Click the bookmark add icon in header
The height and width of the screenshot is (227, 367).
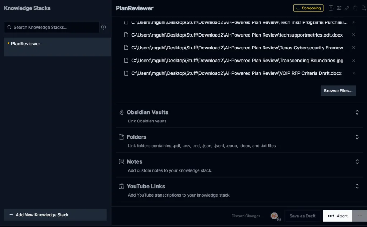coord(363,8)
